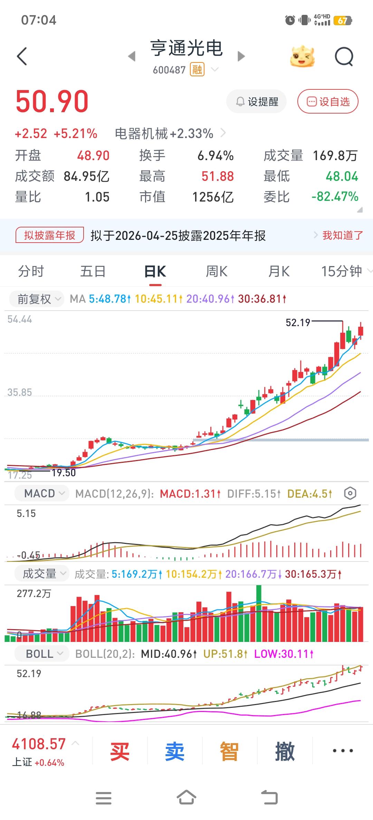Tap the 撤 cancel order button
This screenshot has width=373, height=820.
[285, 751]
